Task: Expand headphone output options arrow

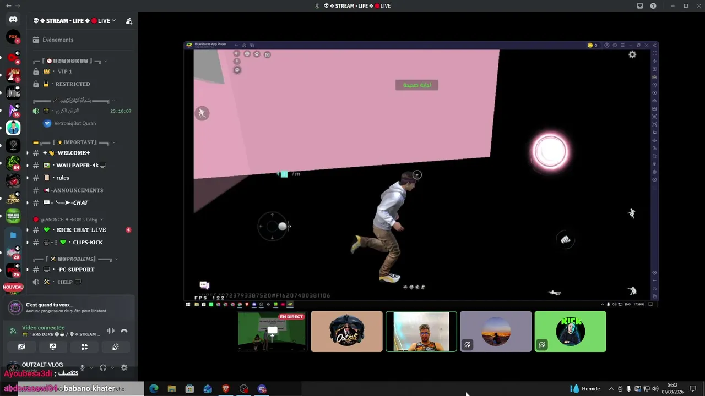Action: pyautogui.click(x=112, y=367)
